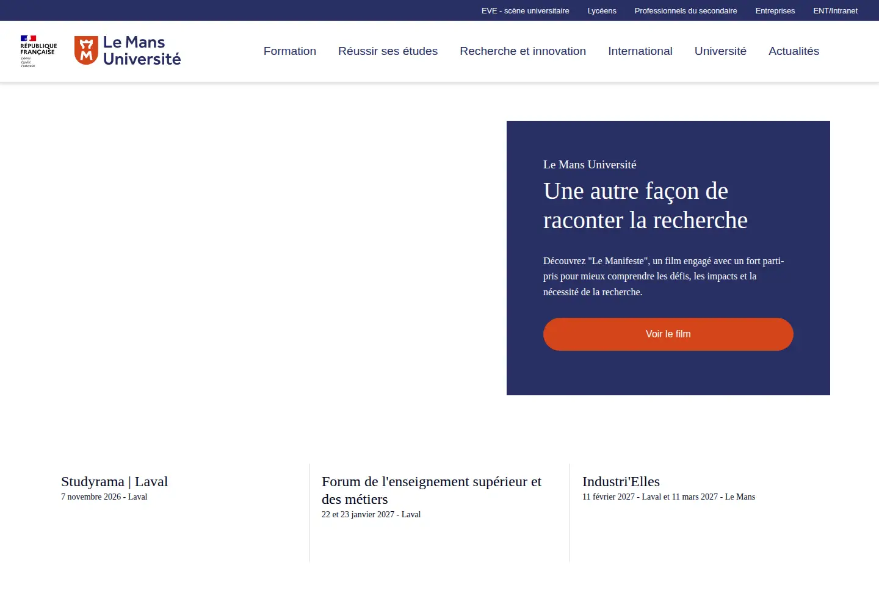Open the Formation menu
Image resolution: width=879 pixels, height=610 pixels.
coord(290,51)
